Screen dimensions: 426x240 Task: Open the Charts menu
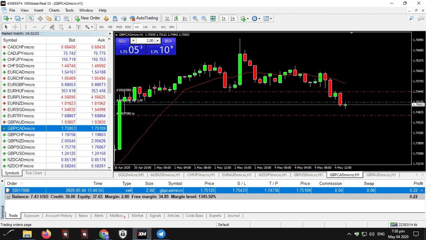click(x=54, y=10)
